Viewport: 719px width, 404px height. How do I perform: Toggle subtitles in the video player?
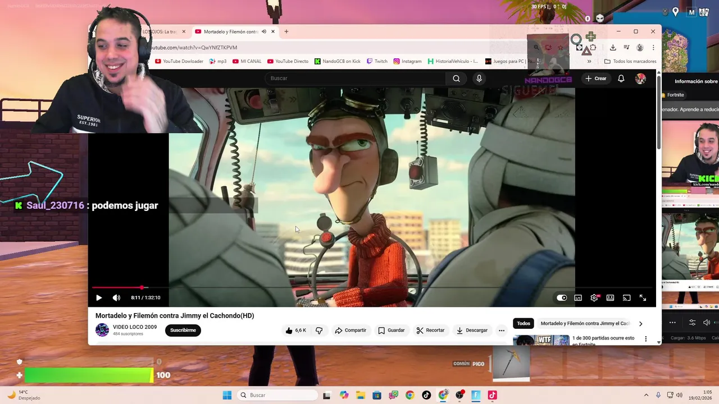tap(578, 298)
